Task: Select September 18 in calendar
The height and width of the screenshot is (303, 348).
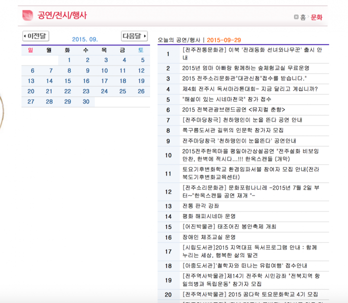Action: coord(123,81)
